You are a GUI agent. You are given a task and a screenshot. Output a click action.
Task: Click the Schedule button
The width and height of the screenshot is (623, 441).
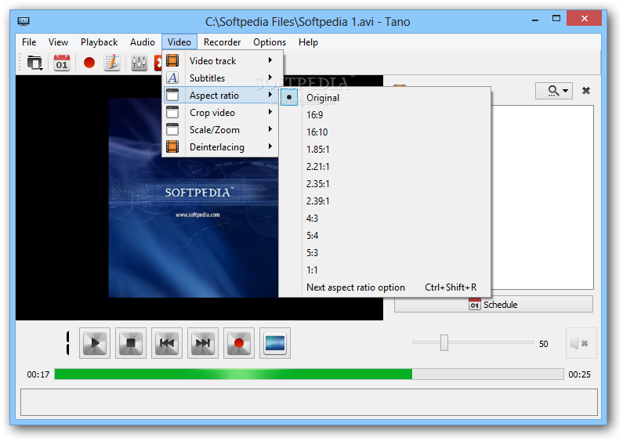click(494, 305)
